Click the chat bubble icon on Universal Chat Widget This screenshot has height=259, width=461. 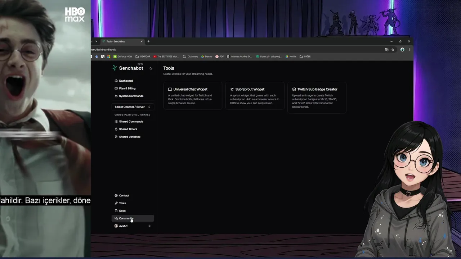(x=170, y=89)
